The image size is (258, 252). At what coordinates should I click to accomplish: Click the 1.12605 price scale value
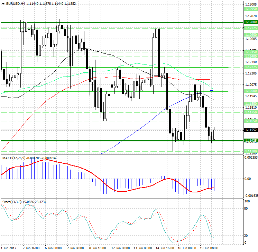(x=251, y=39)
